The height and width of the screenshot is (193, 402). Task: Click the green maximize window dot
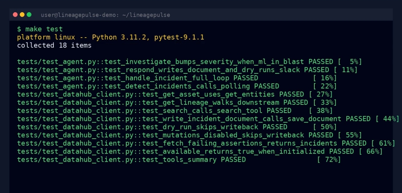point(29,14)
